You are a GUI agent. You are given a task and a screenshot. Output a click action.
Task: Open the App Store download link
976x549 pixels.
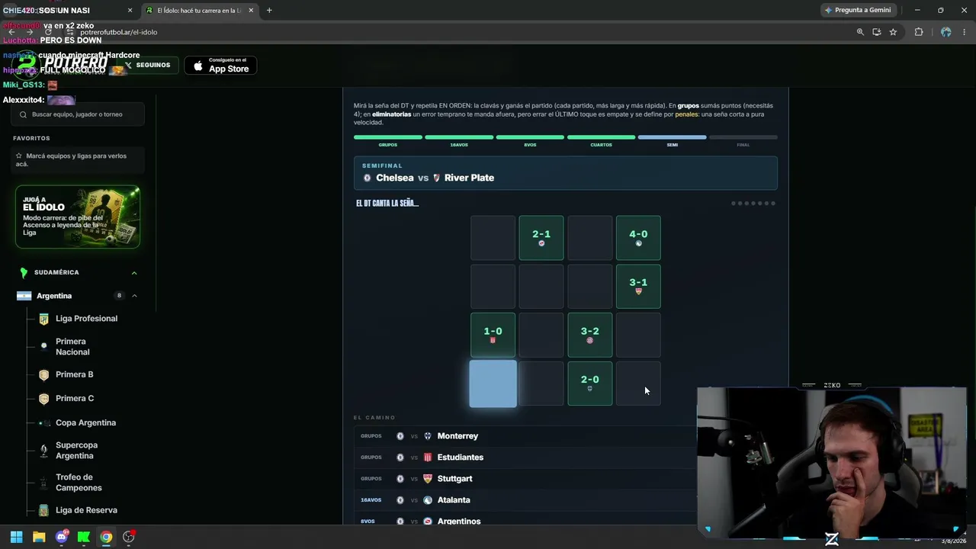[x=220, y=66]
